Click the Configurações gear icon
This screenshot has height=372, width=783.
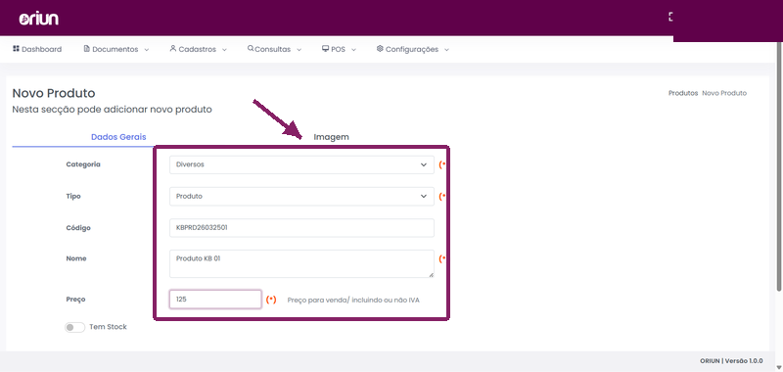pos(380,49)
